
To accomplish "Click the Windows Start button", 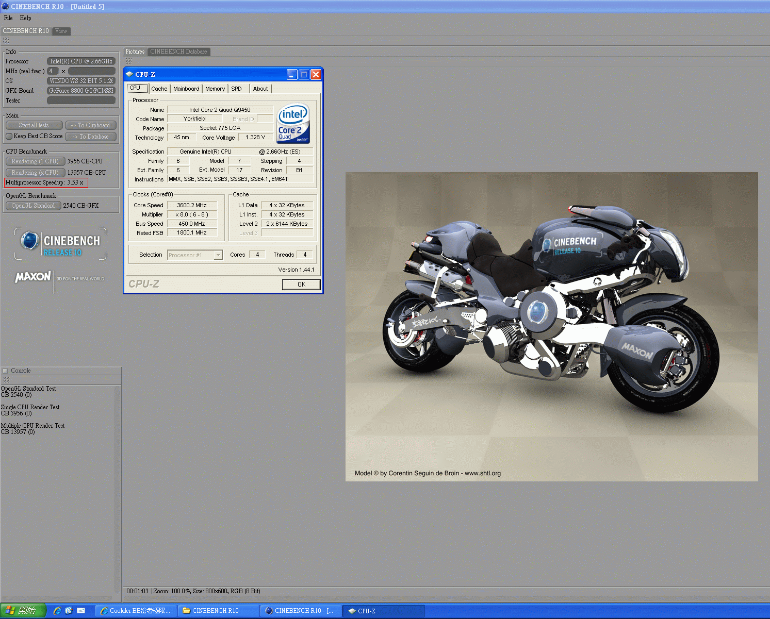I will 23,611.
